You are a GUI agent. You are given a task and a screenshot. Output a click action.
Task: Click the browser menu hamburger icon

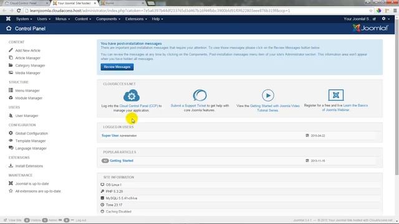coord(395,11)
